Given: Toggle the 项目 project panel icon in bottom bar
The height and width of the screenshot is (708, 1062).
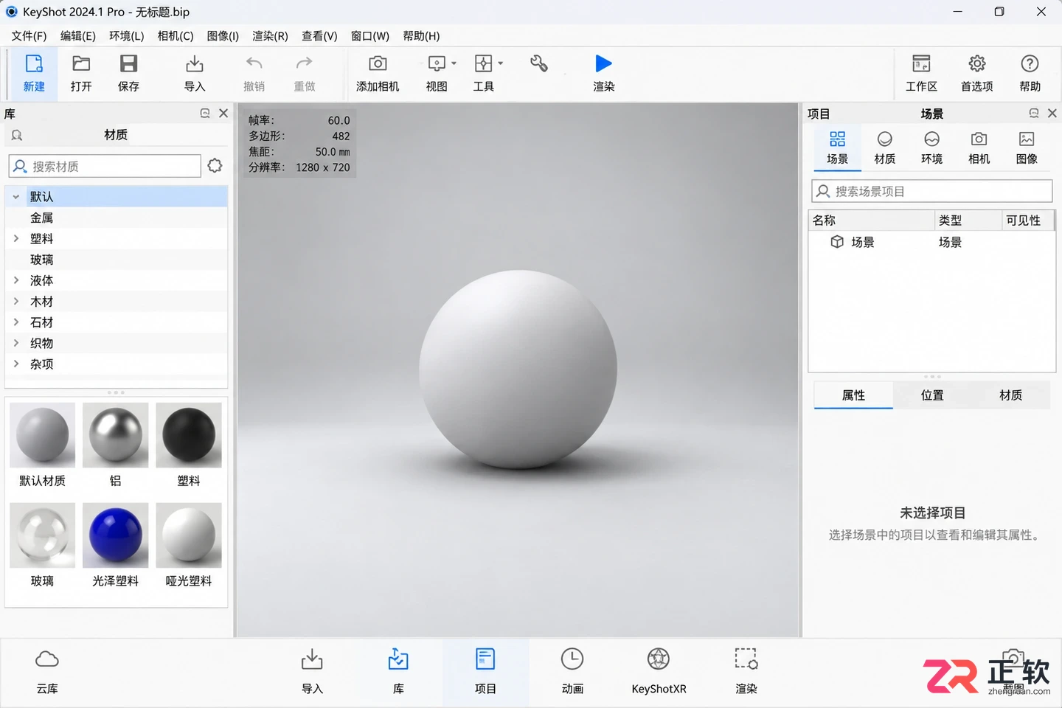Looking at the screenshot, I should tap(485, 659).
